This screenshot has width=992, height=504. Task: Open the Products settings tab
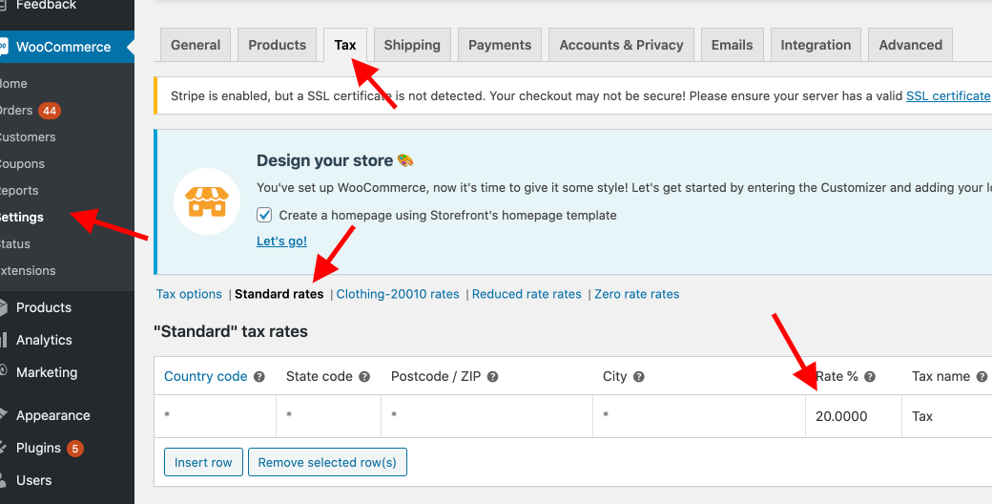pos(278,45)
